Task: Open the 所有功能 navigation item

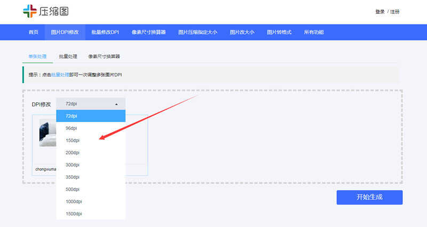Action: tap(314, 32)
